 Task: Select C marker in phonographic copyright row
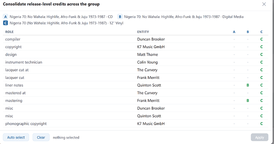coord(261,123)
